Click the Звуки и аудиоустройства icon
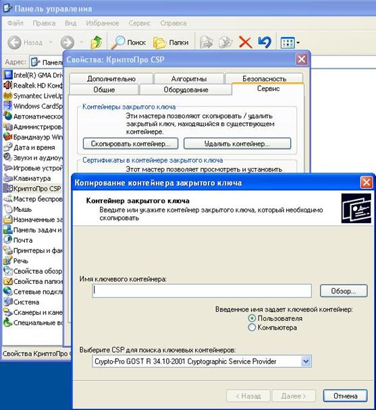Viewport: 376px width, 410px height. 8,157
